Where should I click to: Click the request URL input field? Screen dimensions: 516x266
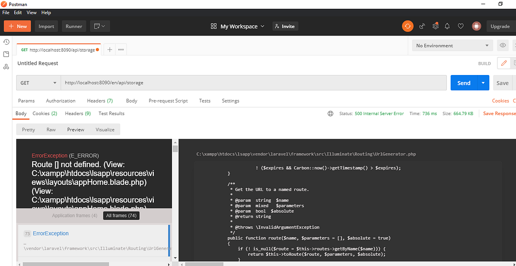(253, 83)
